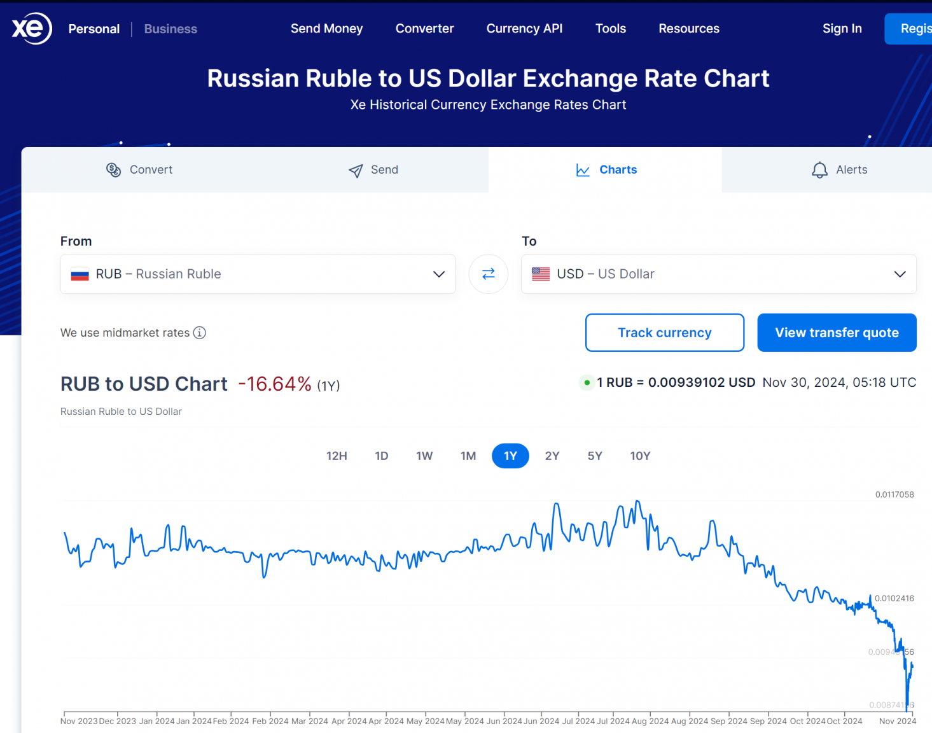This screenshot has height=733, width=932.
Task: Click the Xe logo icon
Action: click(32, 29)
